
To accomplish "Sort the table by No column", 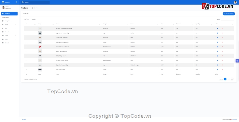I will 30,24.
